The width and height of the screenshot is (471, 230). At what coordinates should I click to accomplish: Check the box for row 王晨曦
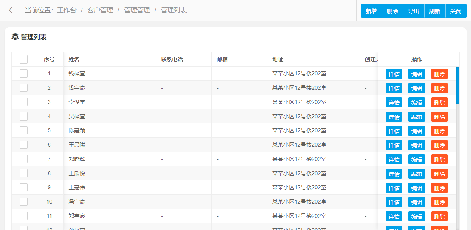click(x=24, y=145)
